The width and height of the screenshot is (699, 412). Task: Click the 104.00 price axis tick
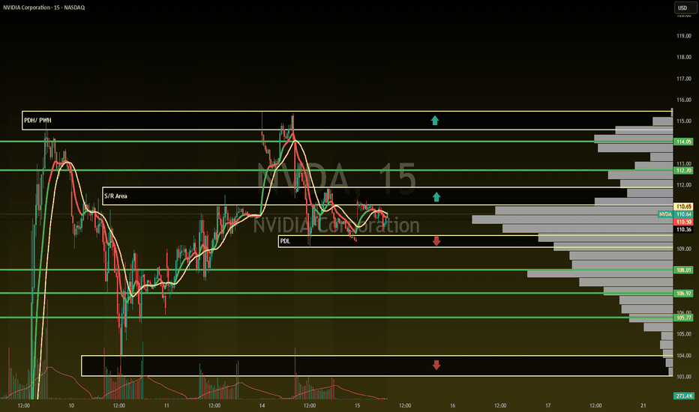[x=684, y=355]
